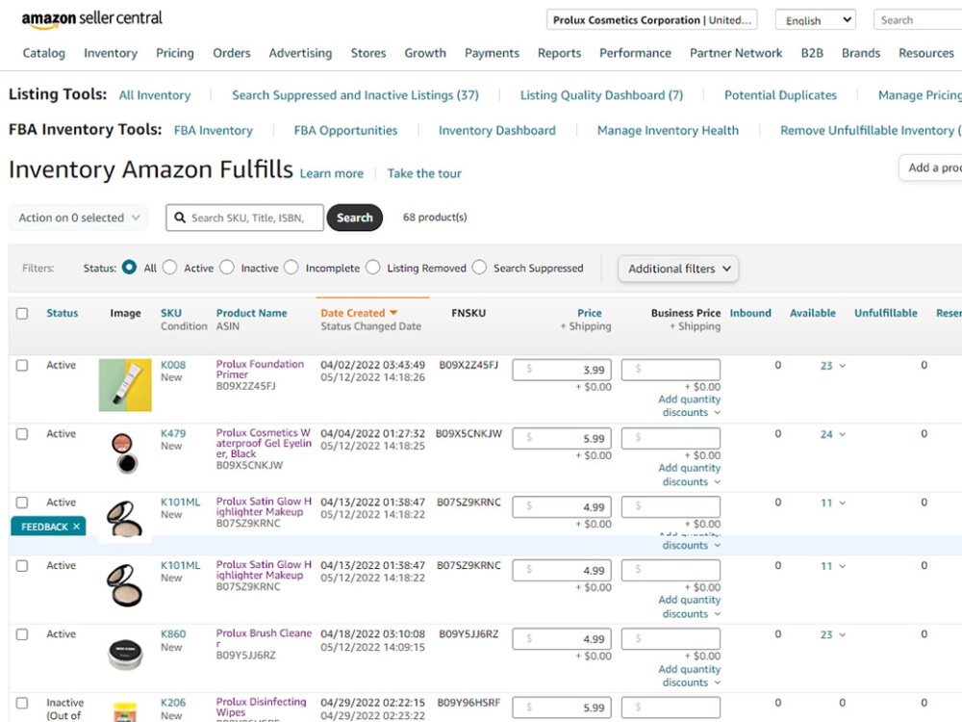Sort by the Product Name column header
This screenshot has height=722, width=962.
click(x=251, y=313)
